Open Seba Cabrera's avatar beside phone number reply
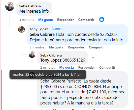The height and width of the screenshot is (110, 134). [32, 54]
